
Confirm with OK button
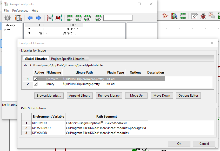179,144
